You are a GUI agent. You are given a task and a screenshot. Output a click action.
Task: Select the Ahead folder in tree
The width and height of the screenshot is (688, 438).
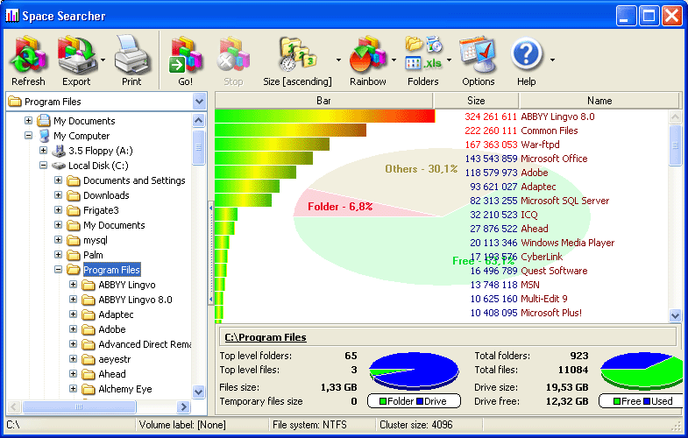tap(112, 374)
